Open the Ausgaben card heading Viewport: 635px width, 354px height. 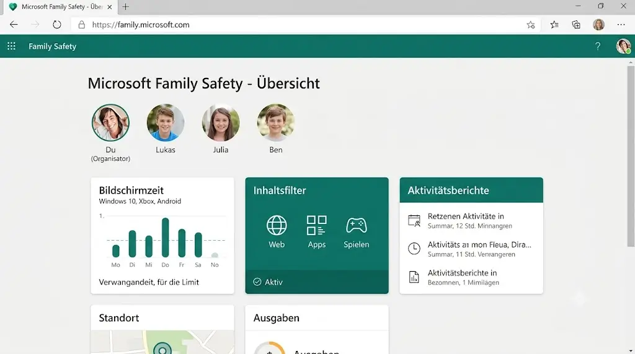pyautogui.click(x=276, y=318)
